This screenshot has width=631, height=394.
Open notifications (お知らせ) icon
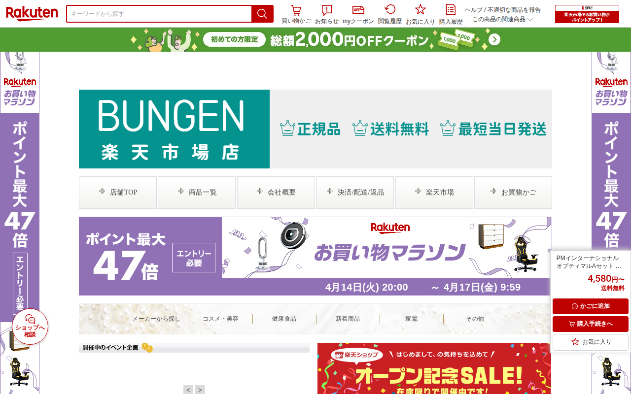327,14
